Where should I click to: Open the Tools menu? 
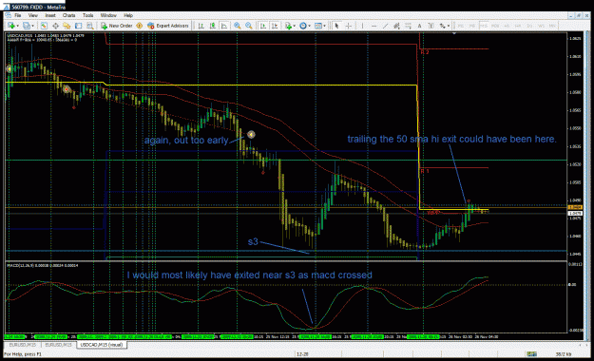[87, 15]
